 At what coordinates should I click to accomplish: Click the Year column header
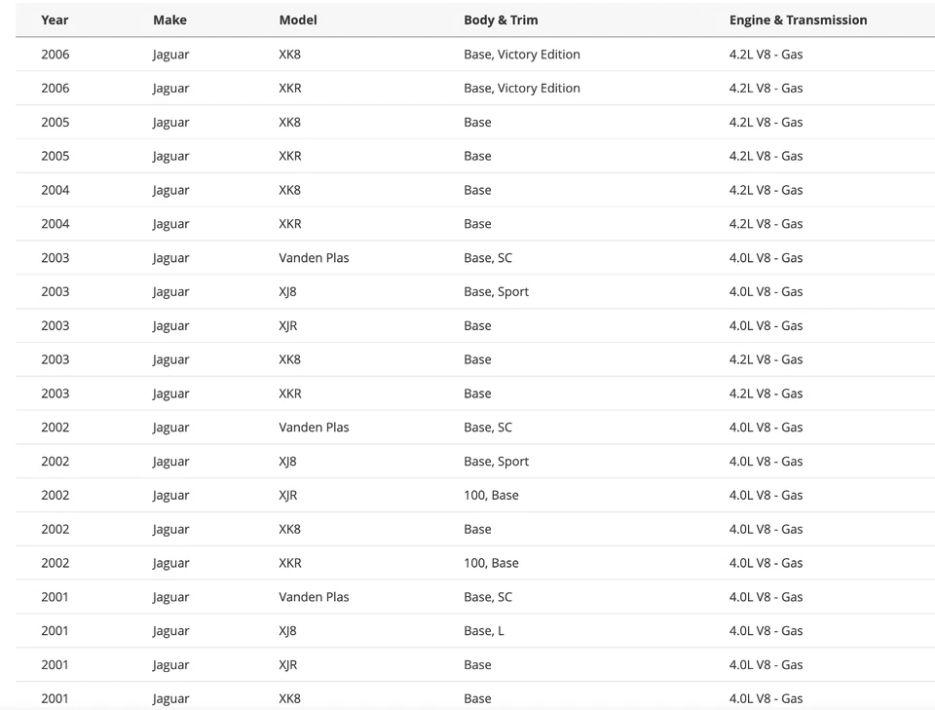(55, 19)
